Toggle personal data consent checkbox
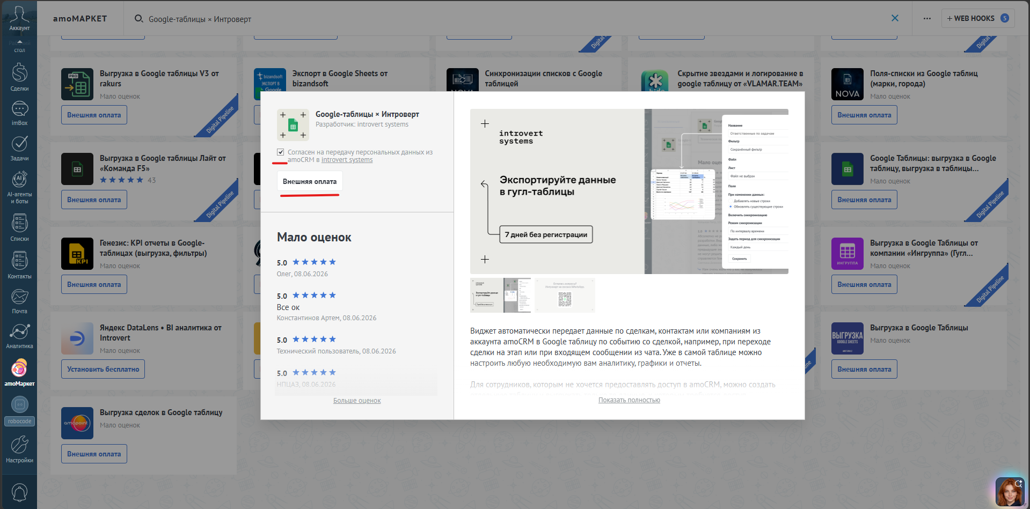1030x509 pixels. 280,152
